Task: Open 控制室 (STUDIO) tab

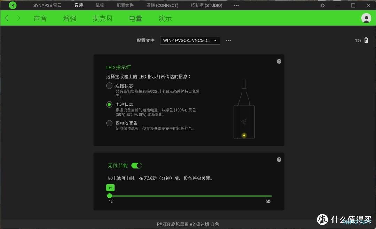Action: [x=207, y=5]
